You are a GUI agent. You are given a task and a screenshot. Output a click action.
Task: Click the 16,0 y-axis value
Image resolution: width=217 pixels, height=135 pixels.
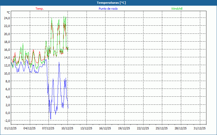(7, 49)
